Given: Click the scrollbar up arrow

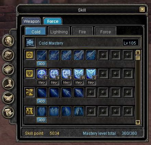Looking at the screenshot, I should pos(138,52).
